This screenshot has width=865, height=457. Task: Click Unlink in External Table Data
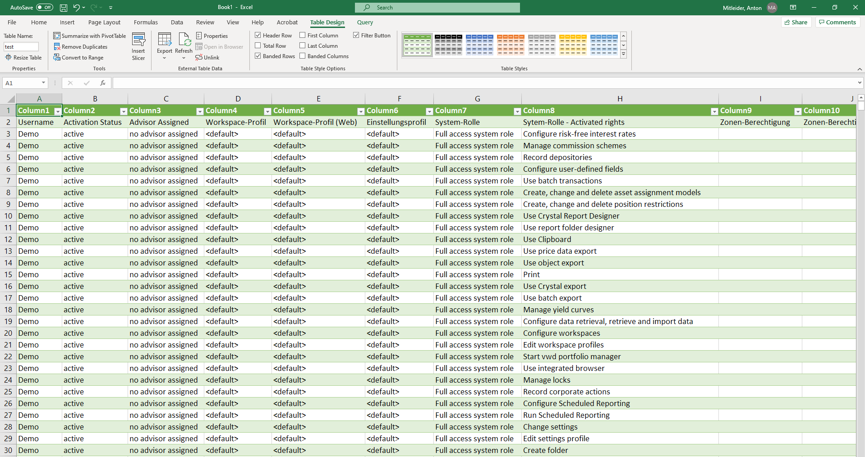point(207,58)
